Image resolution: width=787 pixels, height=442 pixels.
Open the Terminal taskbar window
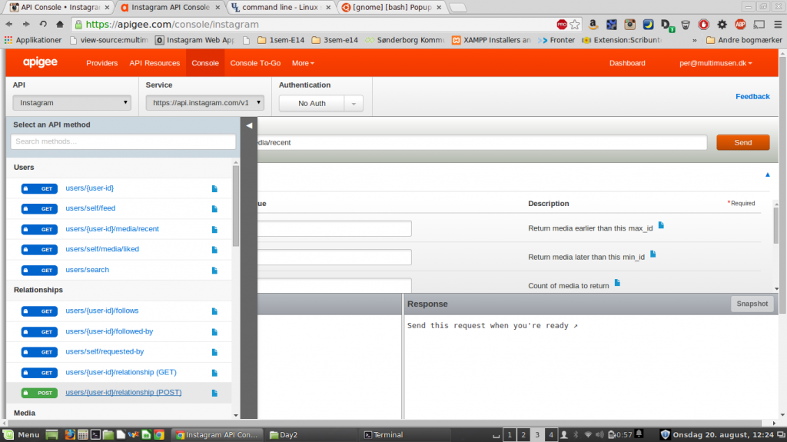(x=384, y=435)
